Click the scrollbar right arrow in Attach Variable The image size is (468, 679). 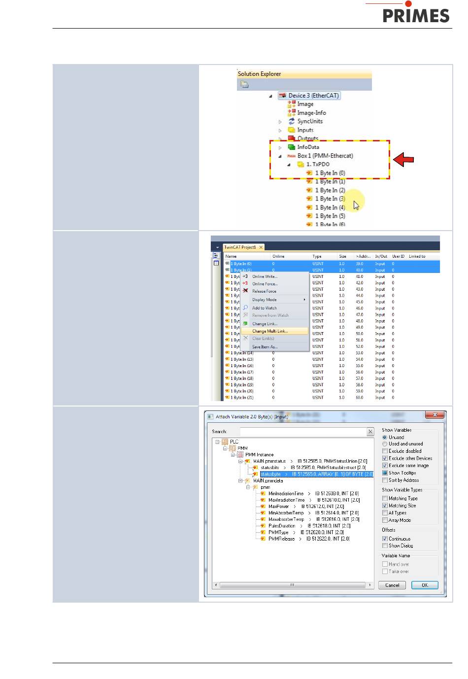[370, 585]
